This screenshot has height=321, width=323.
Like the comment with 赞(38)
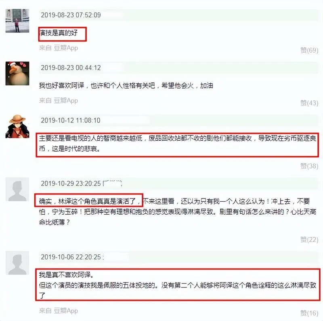pyautogui.click(x=309, y=166)
